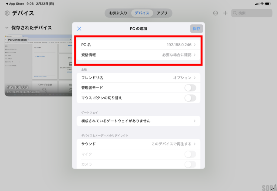Open the ellipsis more options icon
This screenshot has width=277, height=191.
click(215, 13)
